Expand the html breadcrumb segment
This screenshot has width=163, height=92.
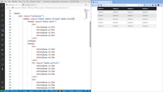[24, 8]
